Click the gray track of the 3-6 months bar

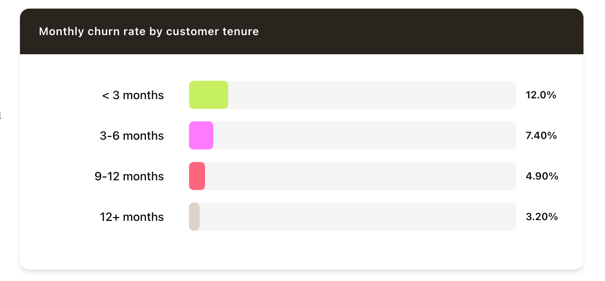364,135
